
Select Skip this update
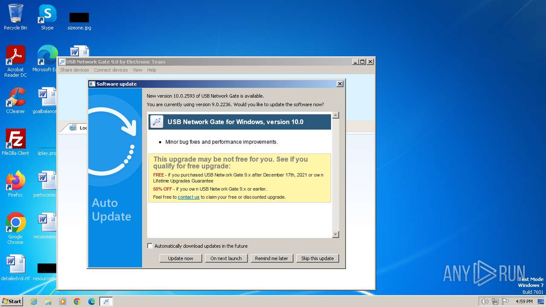tap(317, 258)
